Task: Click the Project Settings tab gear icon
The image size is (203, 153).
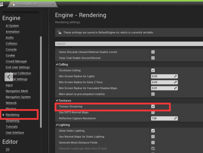Action: [x=13, y=4]
